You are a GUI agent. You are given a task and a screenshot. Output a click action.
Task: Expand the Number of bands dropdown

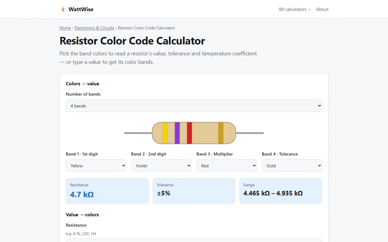[x=194, y=106]
